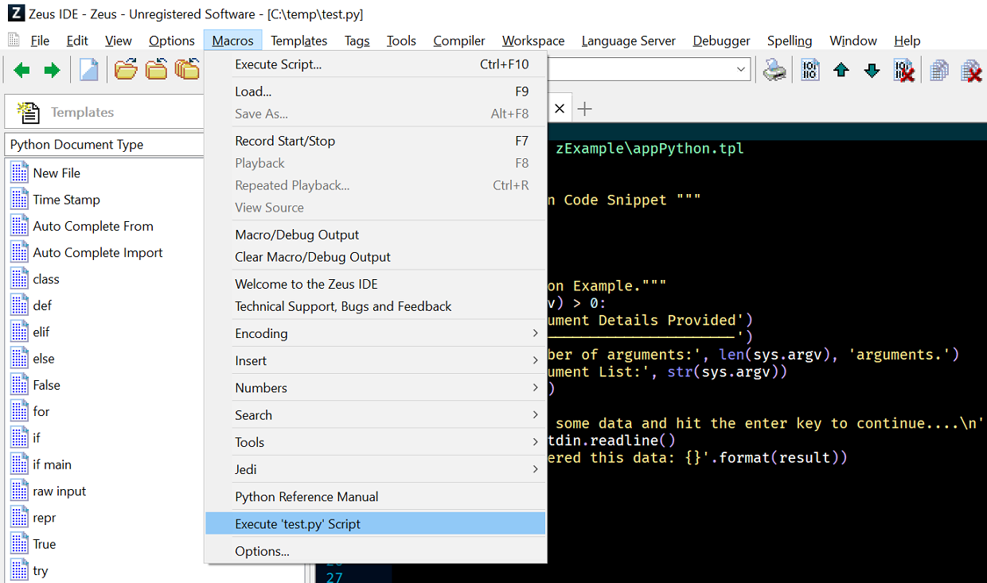
Task: Open the Debugger menu
Action: (721, 41)
